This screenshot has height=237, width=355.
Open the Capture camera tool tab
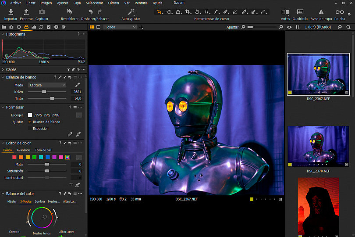pos(11,27)
